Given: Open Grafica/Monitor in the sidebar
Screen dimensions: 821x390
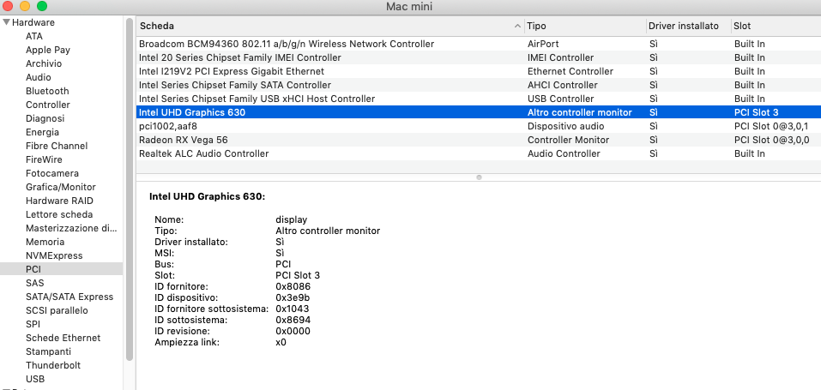Looking at the screenshot, I should (61, 187).
